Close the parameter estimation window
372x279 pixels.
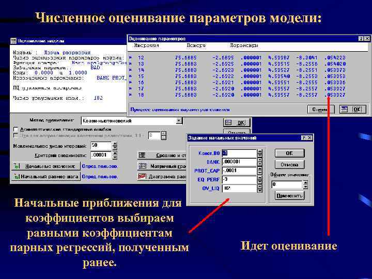pyautogui.click(x=367, y=39)
